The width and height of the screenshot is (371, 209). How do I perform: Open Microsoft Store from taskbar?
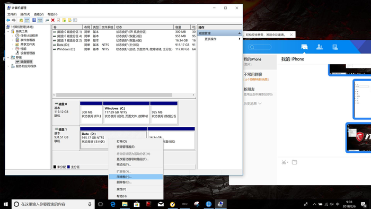pos(137,204)
